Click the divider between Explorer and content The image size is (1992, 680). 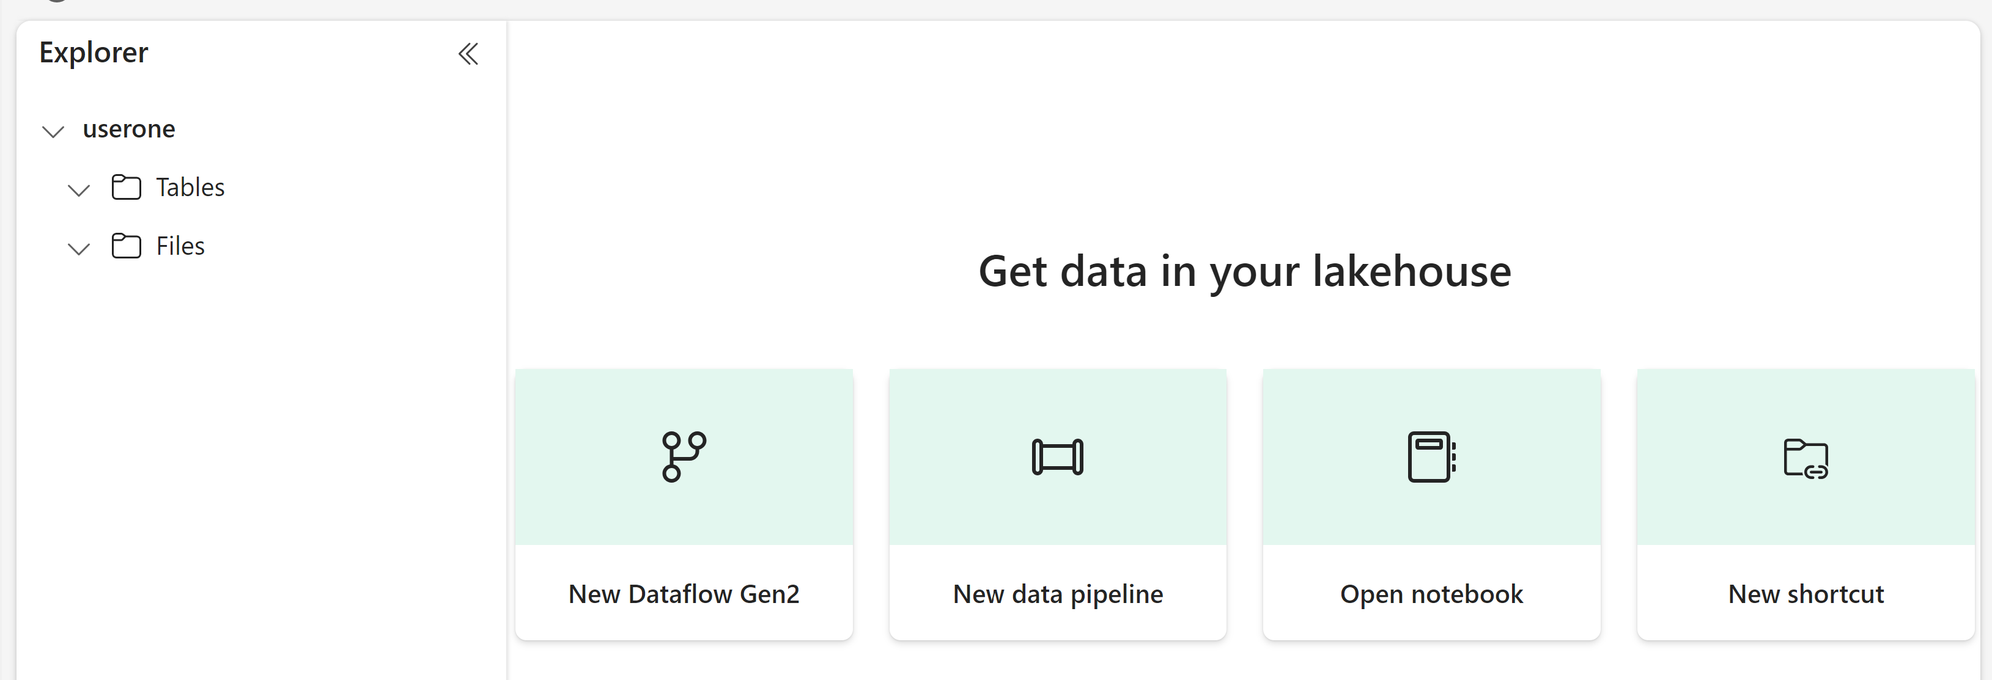pos(506,348)
